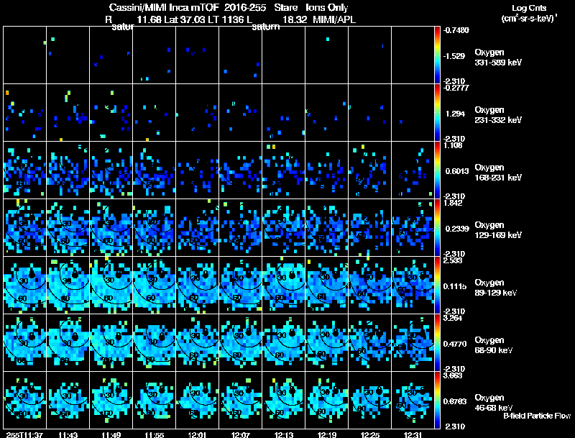This screenshot has height=438, width=575.
Task: Click the Cassini/MIMI Inca mTOF title text
Action: (x=164, y=7)
